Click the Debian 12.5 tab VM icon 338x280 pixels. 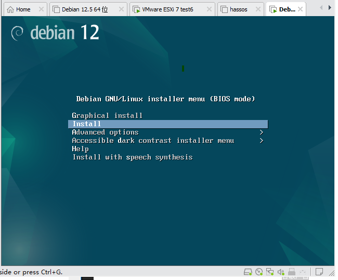point(56,10)
